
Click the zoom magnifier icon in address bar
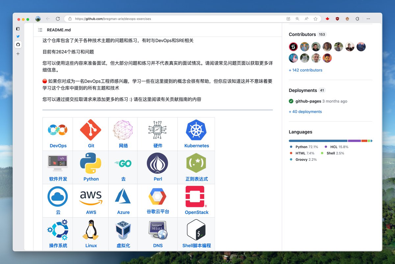click(x=297, y=19)
